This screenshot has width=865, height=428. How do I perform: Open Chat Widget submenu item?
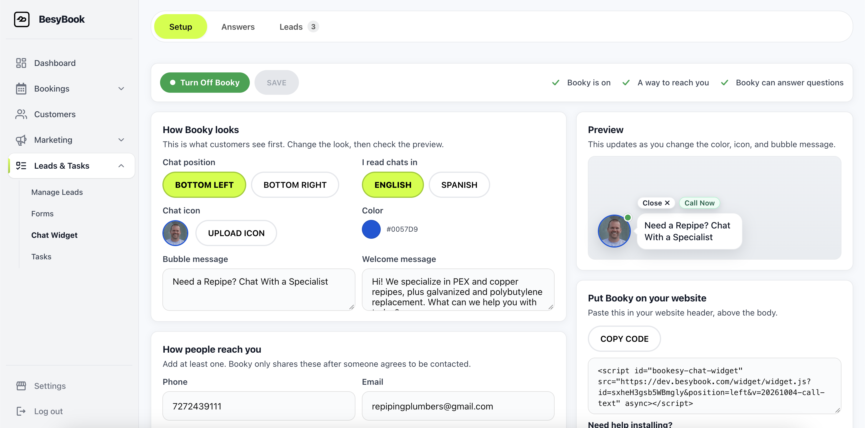click(54, 235)
